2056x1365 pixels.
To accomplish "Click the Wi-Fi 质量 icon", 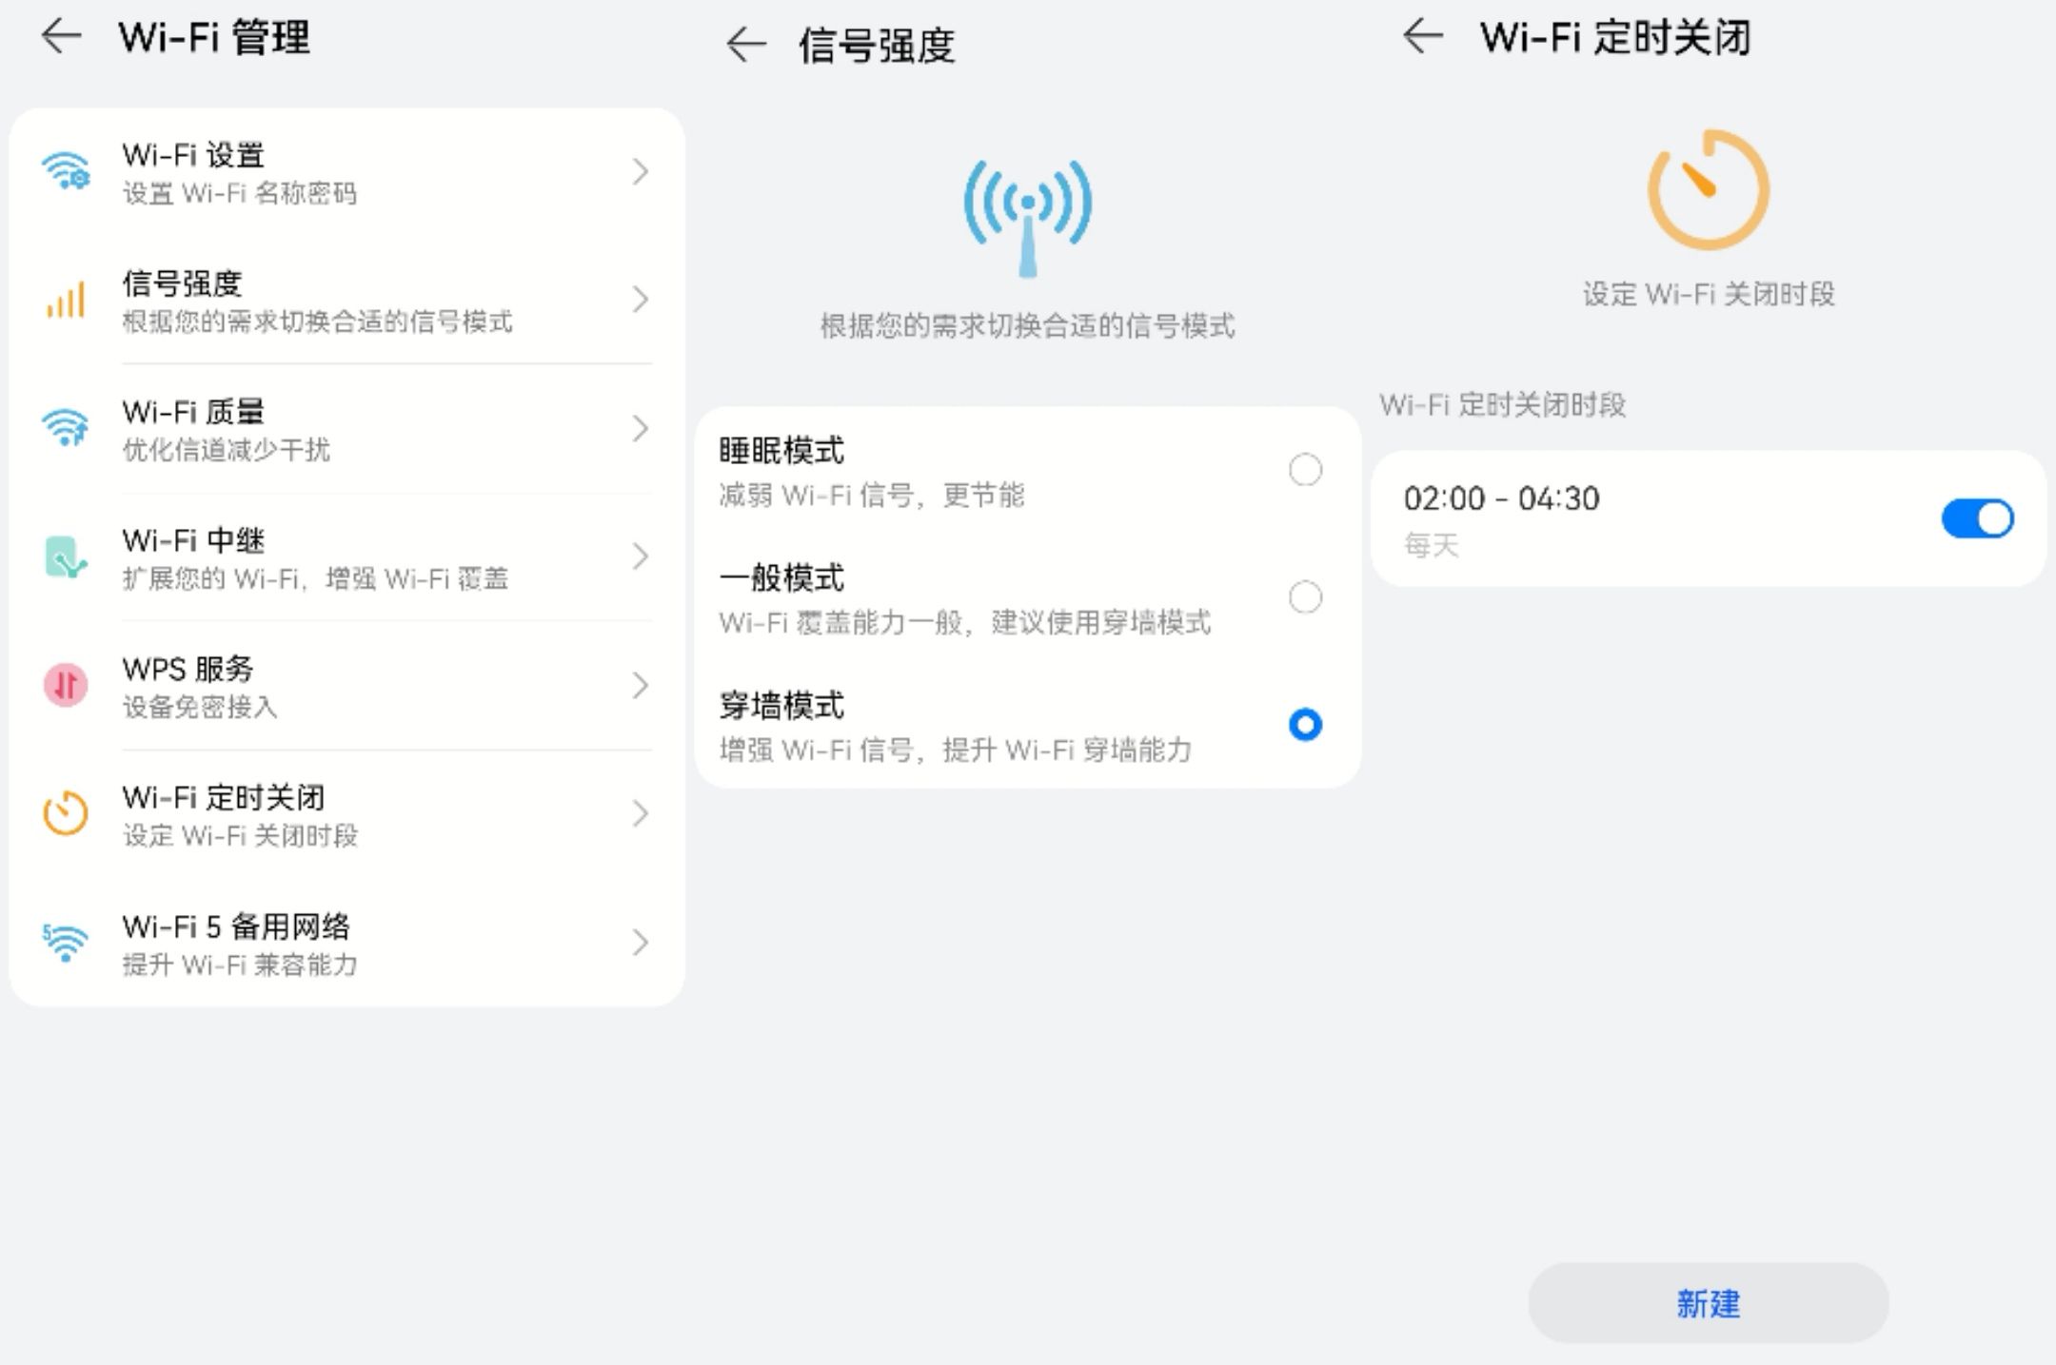I will click(x=66, y=428).
